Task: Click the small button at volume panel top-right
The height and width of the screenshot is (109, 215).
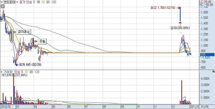Action: [x=213, y=71]
